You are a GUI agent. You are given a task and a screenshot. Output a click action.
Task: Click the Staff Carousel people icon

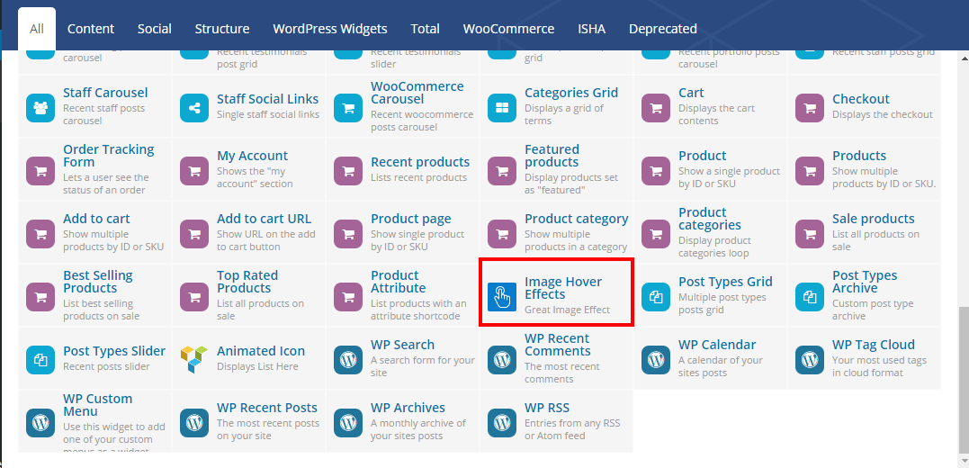(x=40, y=108)
